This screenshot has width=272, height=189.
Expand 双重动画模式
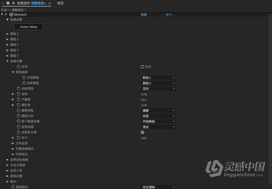tap(13, 149)
